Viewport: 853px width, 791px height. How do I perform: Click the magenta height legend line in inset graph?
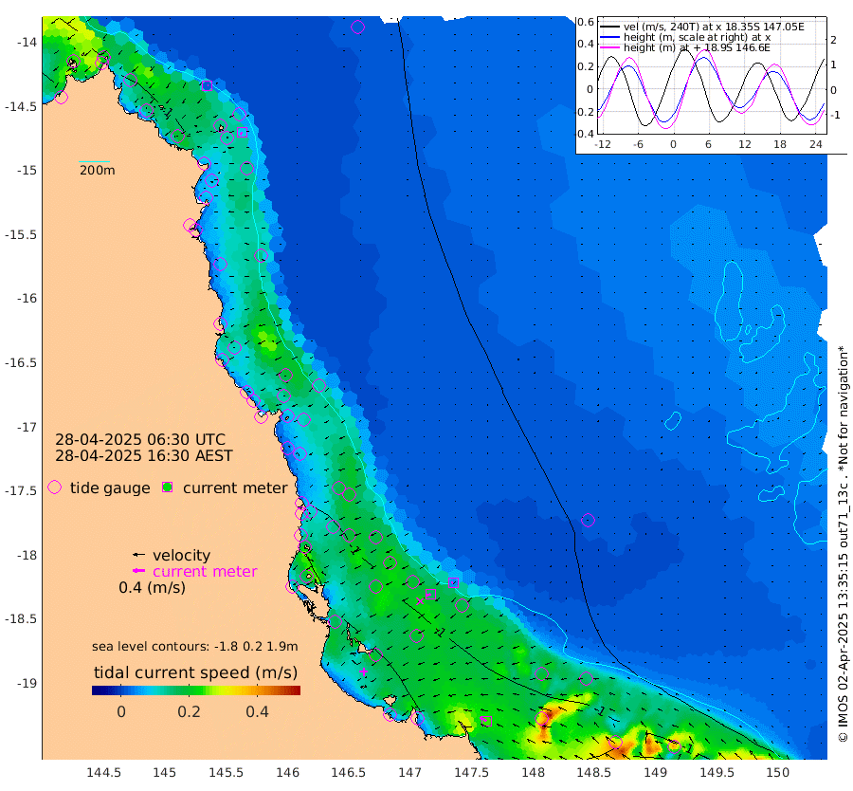coord(609,47)
